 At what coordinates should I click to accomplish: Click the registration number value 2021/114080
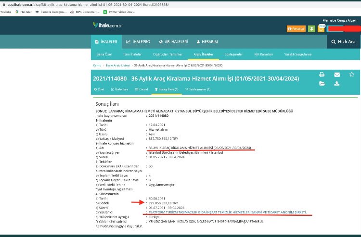coord(159,116)
